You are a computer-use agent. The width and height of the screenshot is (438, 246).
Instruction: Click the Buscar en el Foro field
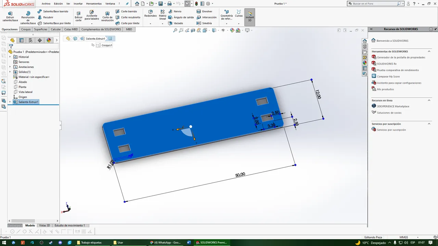pos(374,3)
